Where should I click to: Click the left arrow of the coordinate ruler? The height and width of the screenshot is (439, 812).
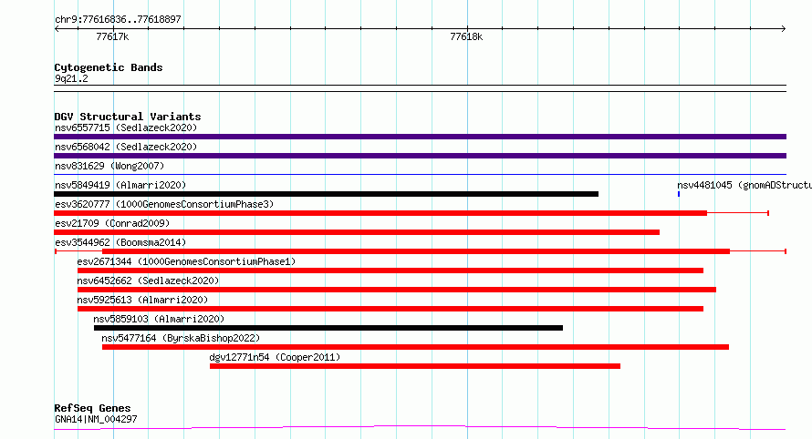(57, 29)
